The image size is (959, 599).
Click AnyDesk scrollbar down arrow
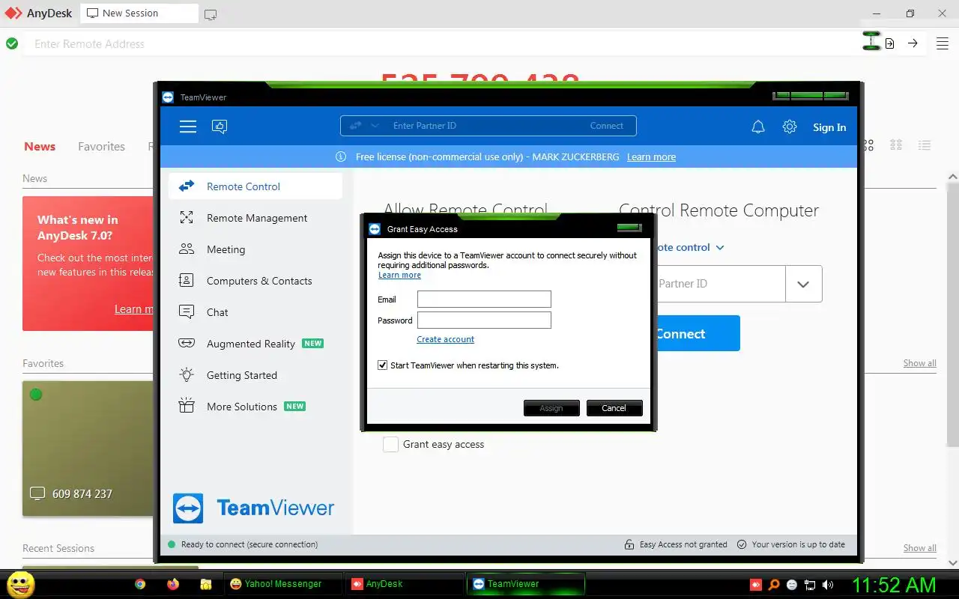click(x=953, y=562)
